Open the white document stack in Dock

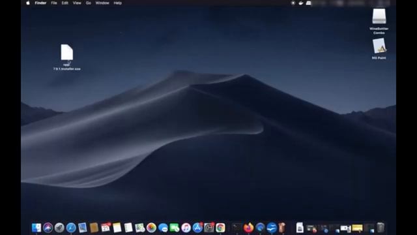(x=300, y=228)
